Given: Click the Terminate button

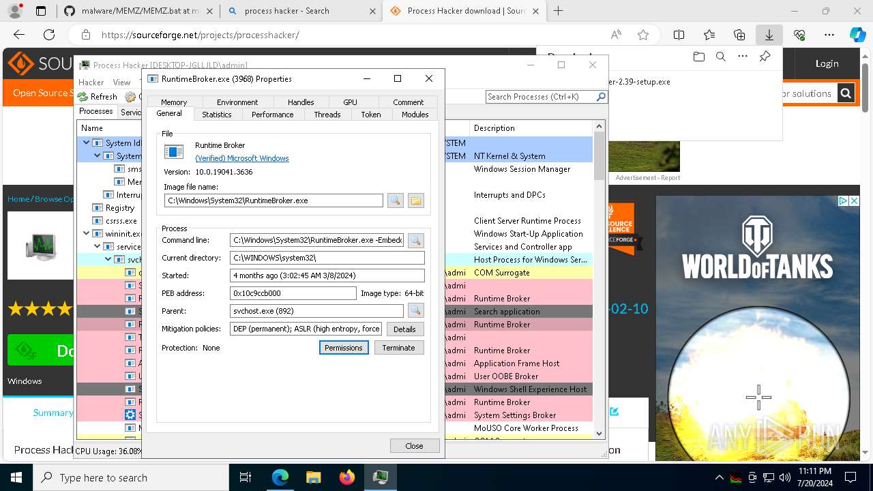Looking at the screenshot, I should coord(399,348).
